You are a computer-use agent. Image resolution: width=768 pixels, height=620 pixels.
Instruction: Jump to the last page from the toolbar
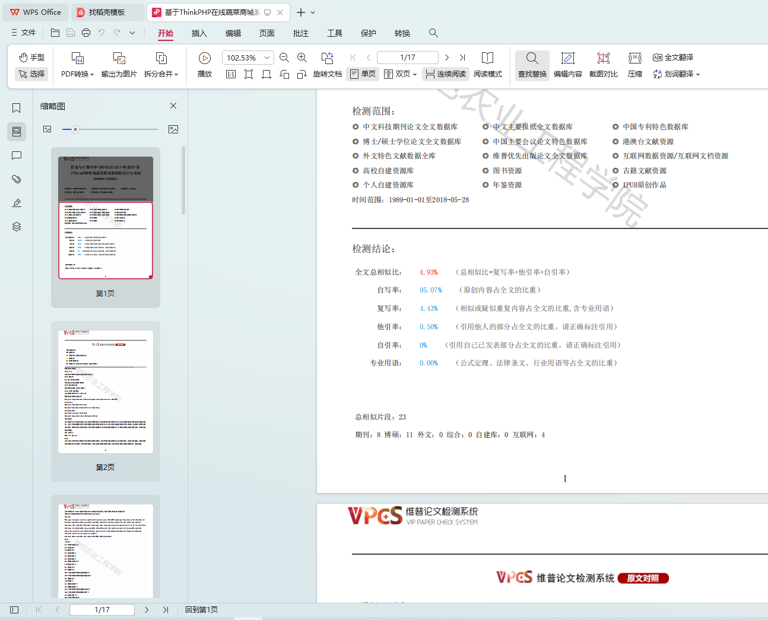pos(462,58)
